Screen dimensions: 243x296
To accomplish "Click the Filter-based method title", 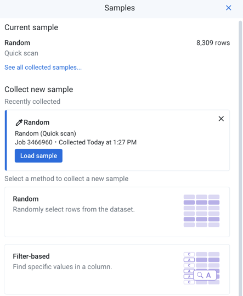I will (x=31, y=256).
